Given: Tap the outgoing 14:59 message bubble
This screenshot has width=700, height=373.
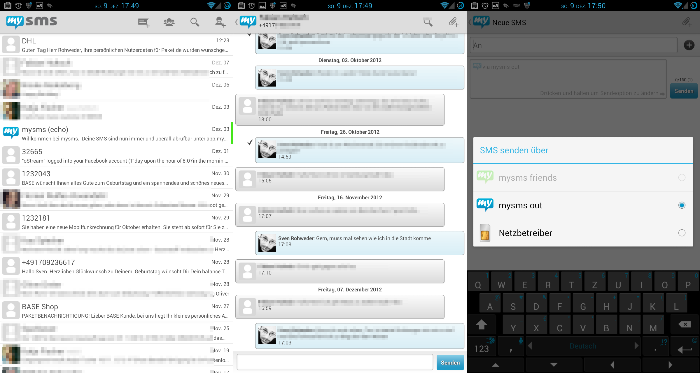Looking at the screenshot, I should [x=360, y=150].
